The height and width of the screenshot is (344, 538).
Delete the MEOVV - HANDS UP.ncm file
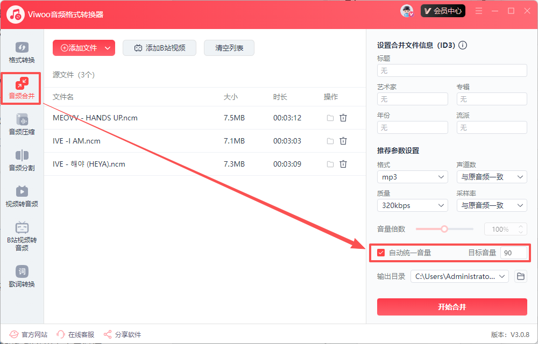coord(343,118)
